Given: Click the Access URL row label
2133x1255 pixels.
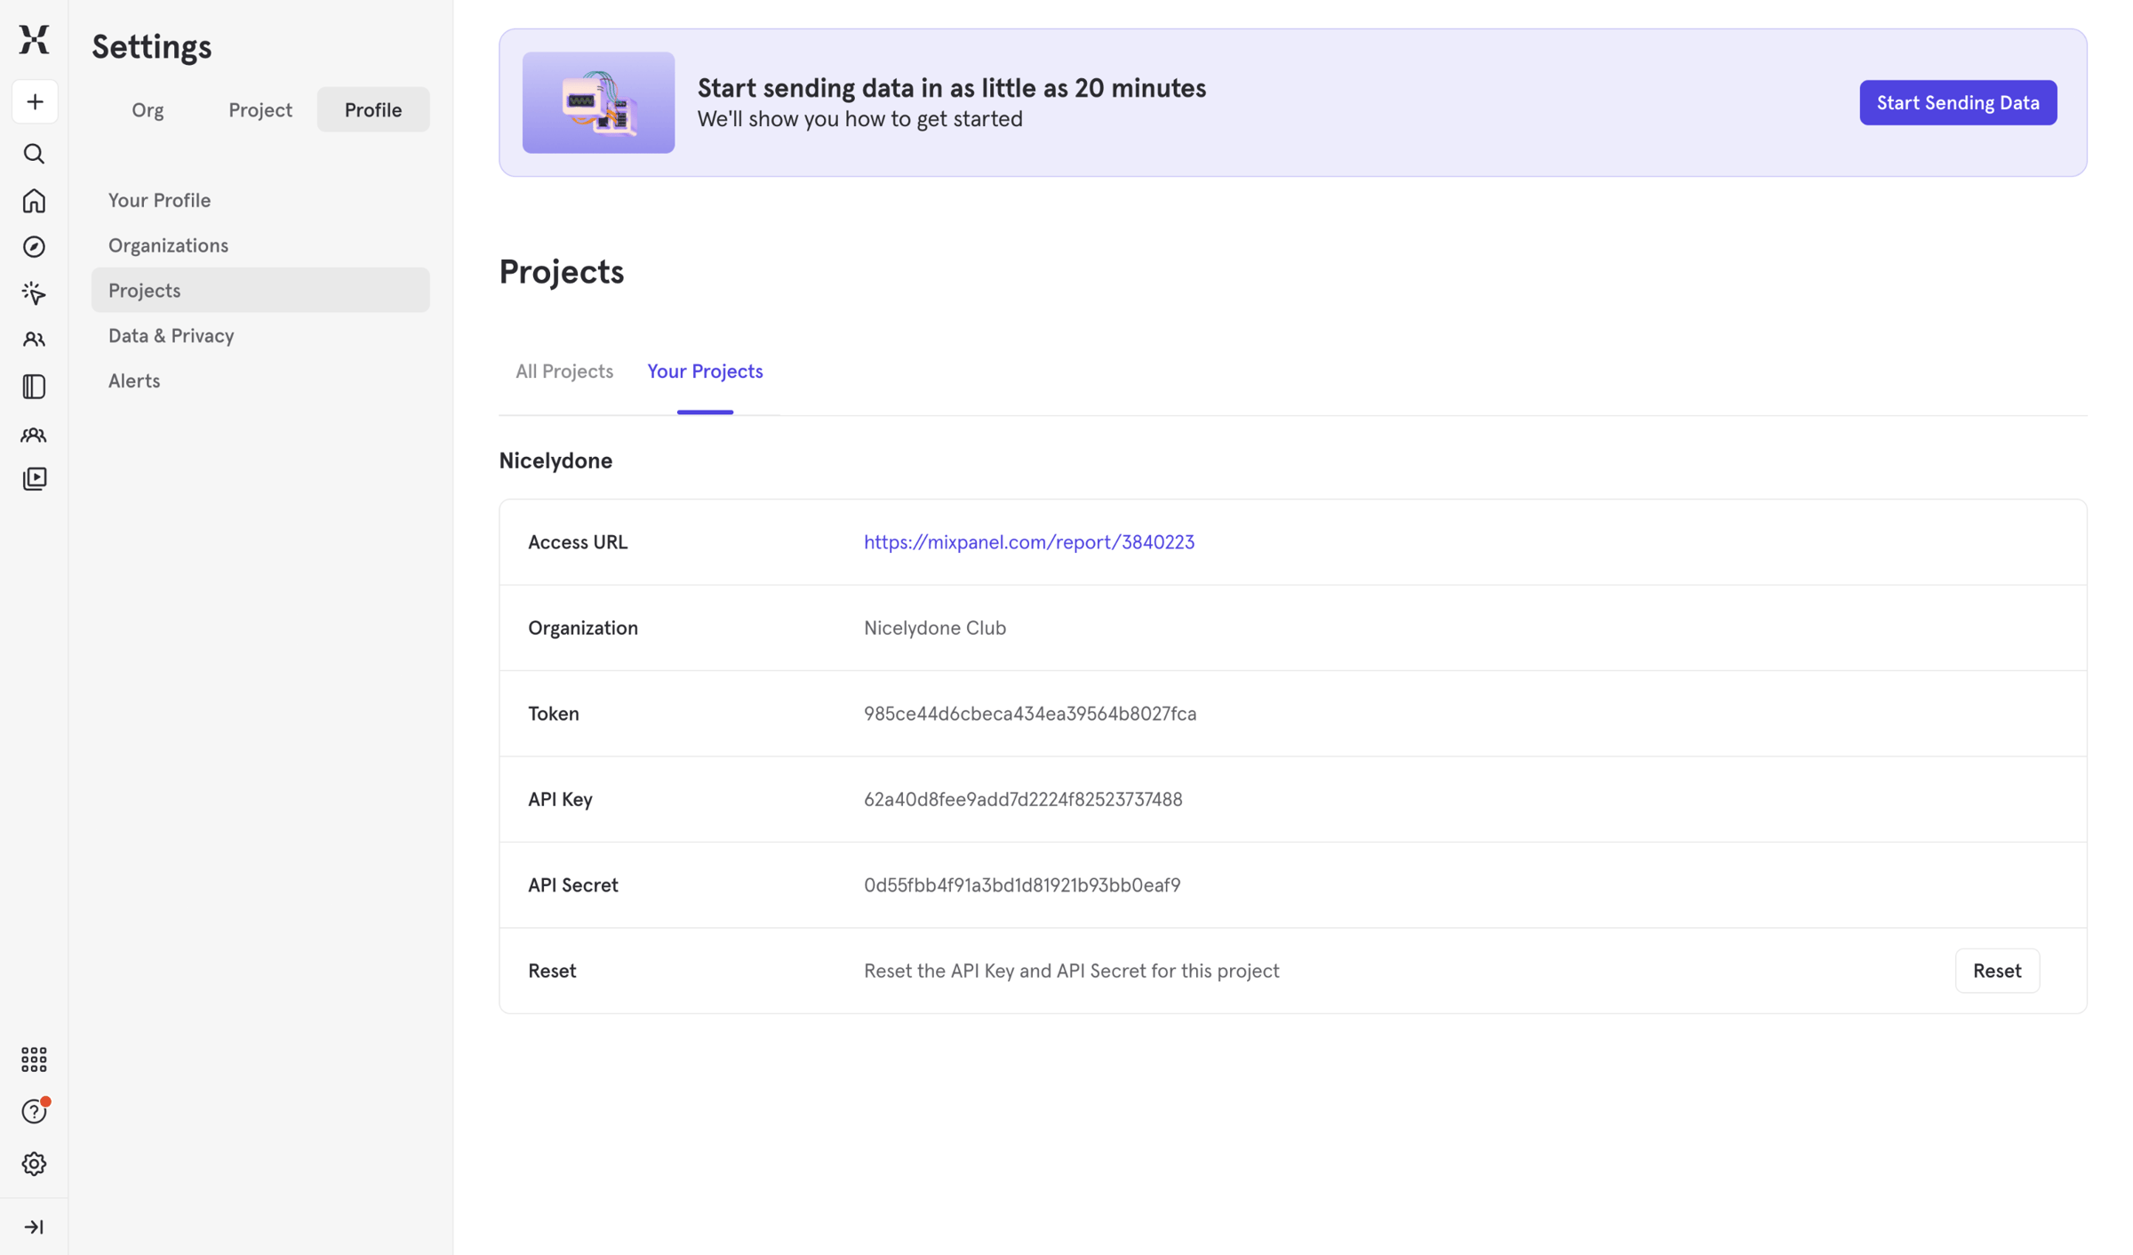Looking at the screenshot, I should click(x=578, y=542).
